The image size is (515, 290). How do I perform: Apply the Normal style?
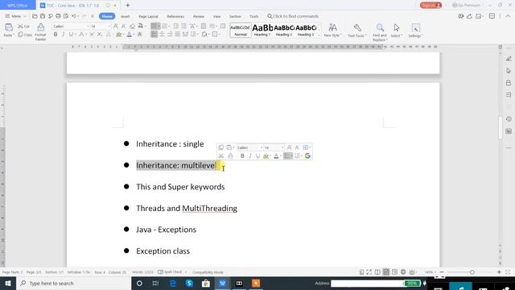point(241,30)
